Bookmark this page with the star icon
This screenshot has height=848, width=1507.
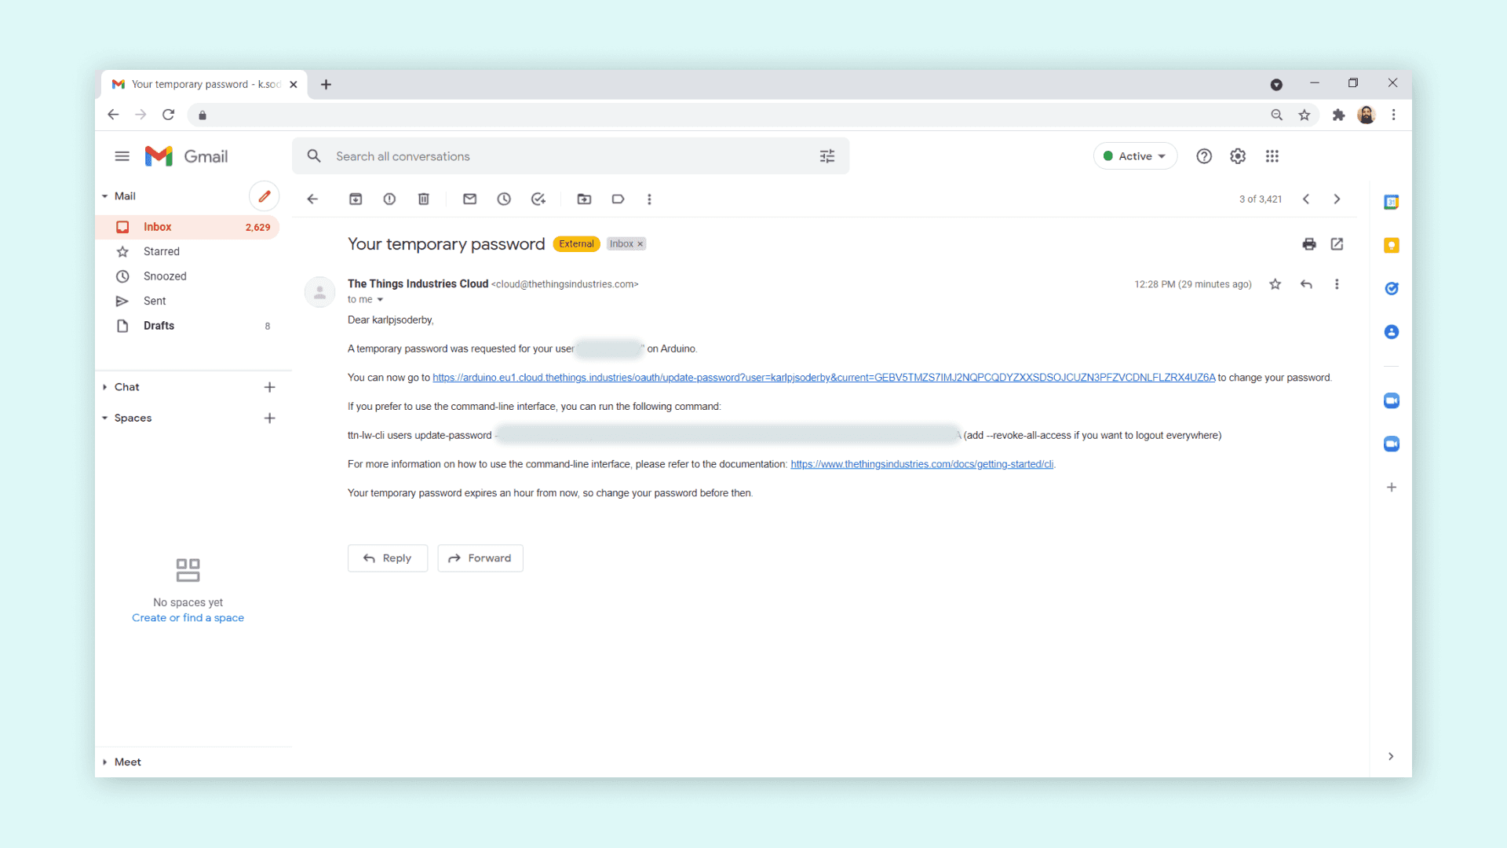pos(1304,115)
